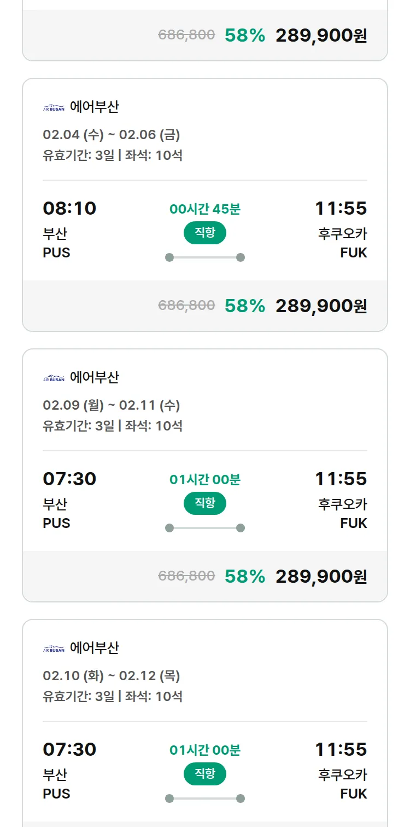410x827 pixels.
Task: Click the Air Busan logo on the 02.10 flight card
Action: [x=54, y=649]
